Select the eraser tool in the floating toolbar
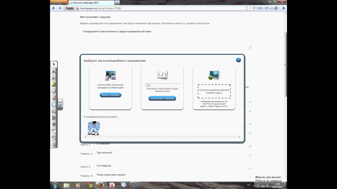This screenshot has height=189, width=337. (x=54, y=91)
